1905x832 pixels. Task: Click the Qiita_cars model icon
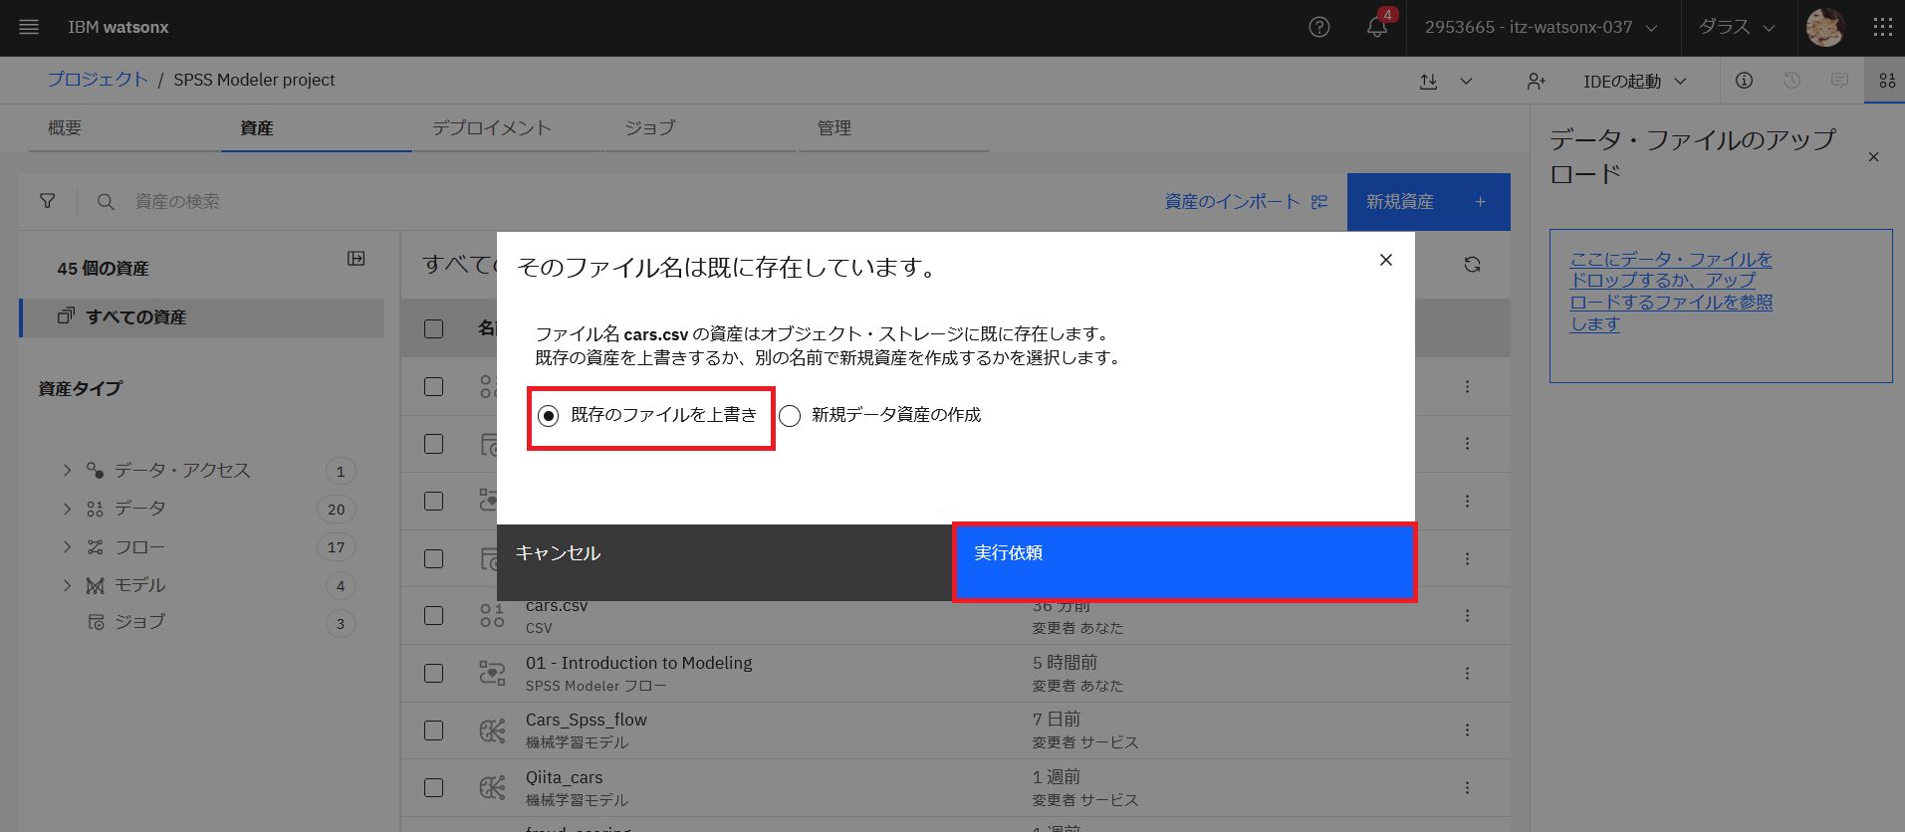(492, 788)
